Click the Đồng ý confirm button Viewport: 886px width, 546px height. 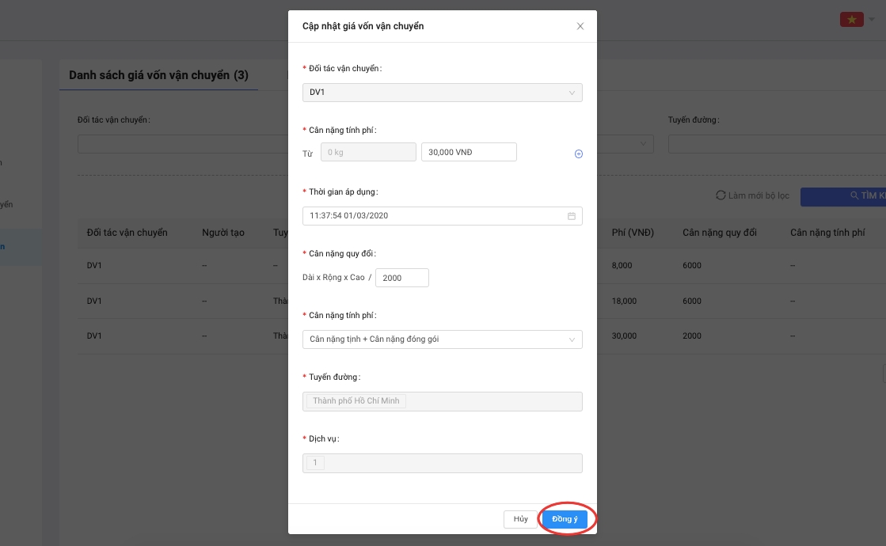coord(565,519)
